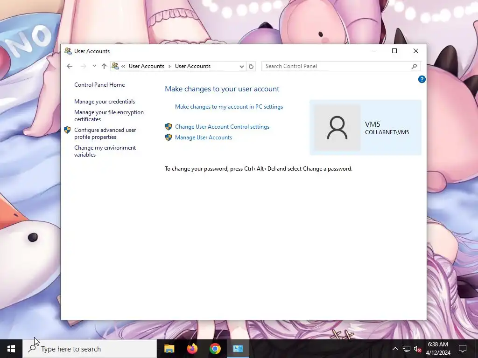This screenshot has width=478, height=358.
Task: Open the notification action center icon
Action: [x=463, y=349]
